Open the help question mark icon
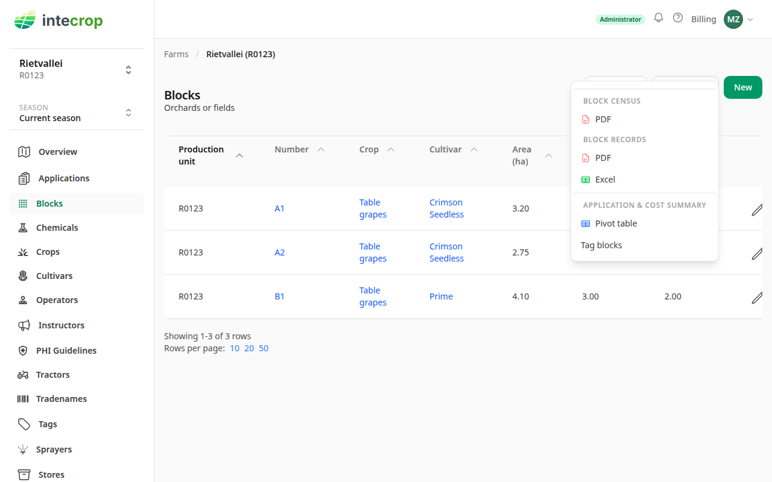The image size is (772, 482). point(678,18)
